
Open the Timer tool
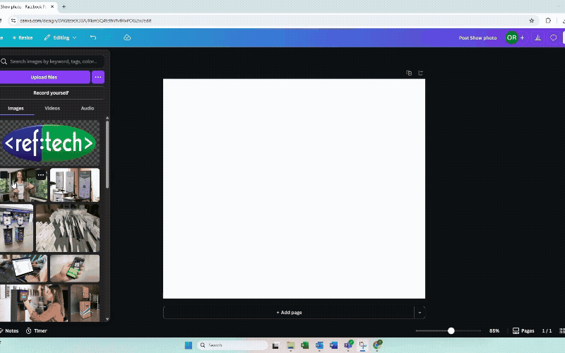[x=37, y=330]
